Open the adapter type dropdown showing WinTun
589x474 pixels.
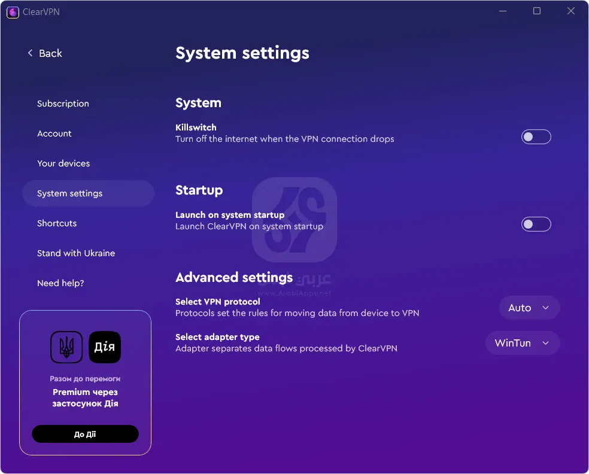[522, 343]
